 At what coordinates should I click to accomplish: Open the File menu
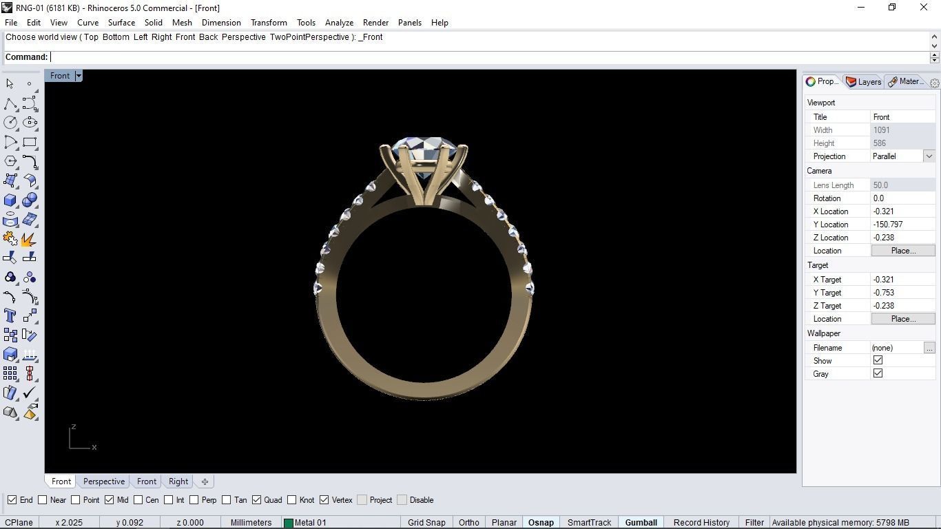coord(11,23)
